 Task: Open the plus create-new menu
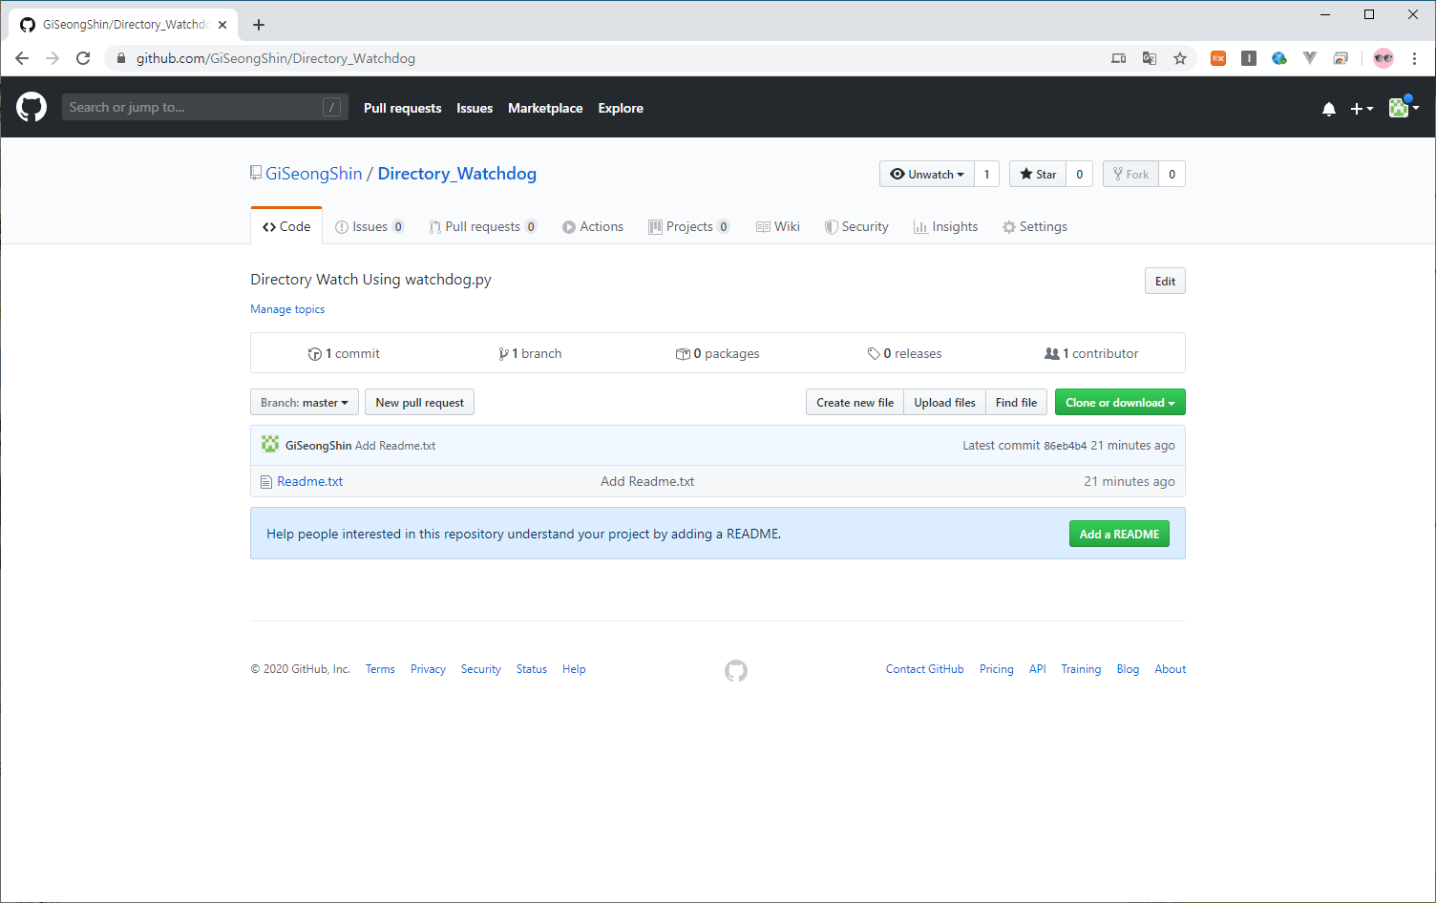1362,109
